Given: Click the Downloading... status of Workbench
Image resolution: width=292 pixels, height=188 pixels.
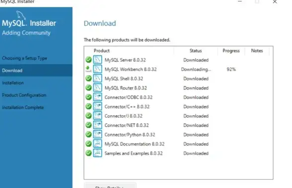Looking at the screenshot, I should pyautogui.click(x=196, y=69).
